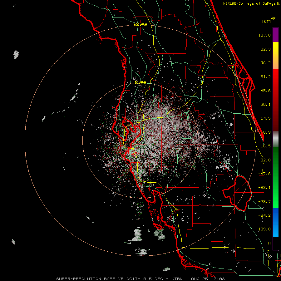The height and width of the screenshot is (281, 281).
Task: Pick the blue band of the color bar
Action: (x=276, y=223)
